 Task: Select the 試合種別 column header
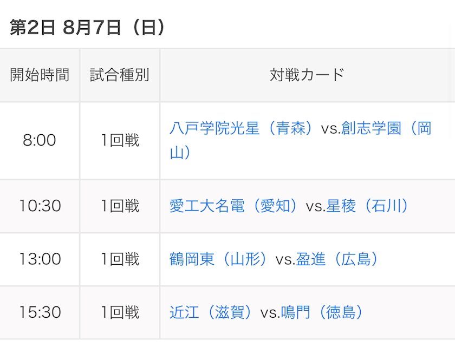click(x=120, y=75)
